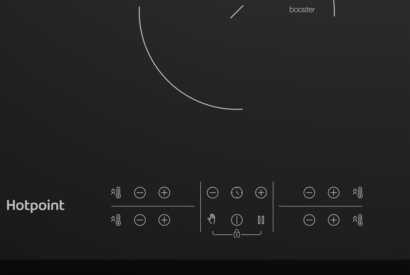Click the Hotpoint brand logo
The width and height of the screenshot is (410, 275).
35,206
